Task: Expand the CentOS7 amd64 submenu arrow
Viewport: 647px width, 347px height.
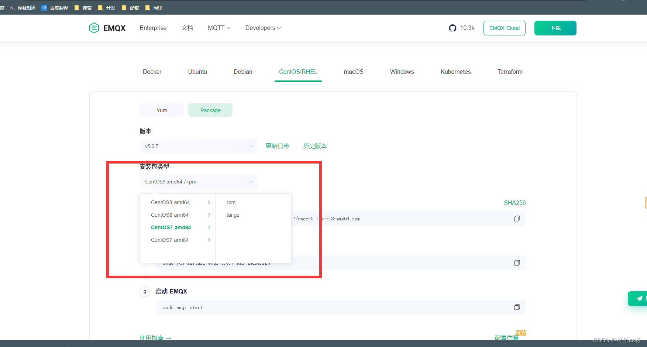Action: (209, 227)
